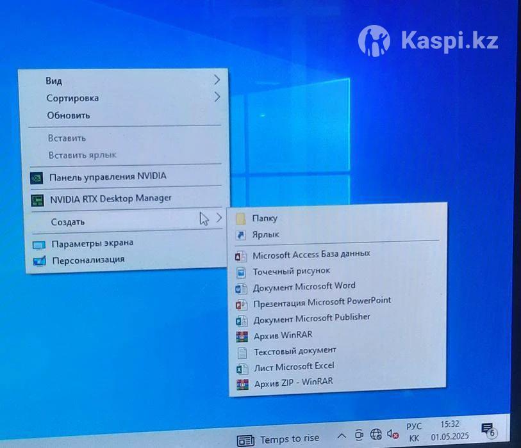Create a Точечный рисунок
The height and width of the screenshot is (448, 521).
click(x=337, y=271)
